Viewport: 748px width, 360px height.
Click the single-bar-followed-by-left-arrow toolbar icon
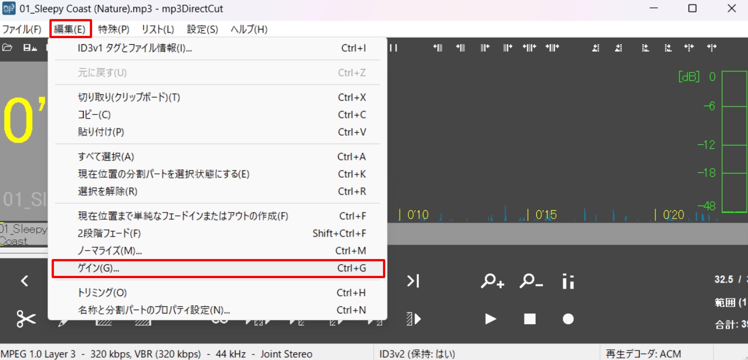(x=485, y=48)
